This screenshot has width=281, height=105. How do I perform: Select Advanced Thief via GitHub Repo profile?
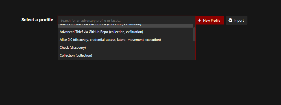(126, 32)
